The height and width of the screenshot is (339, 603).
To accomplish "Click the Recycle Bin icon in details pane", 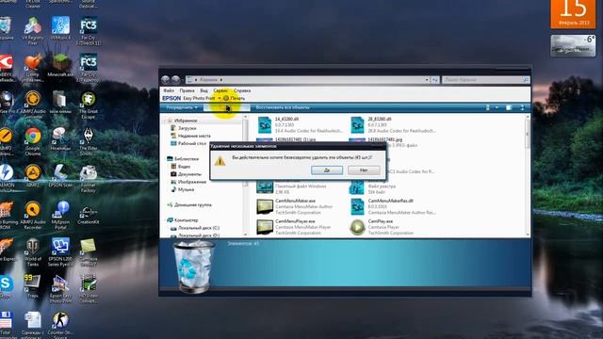I will (x=194, y=267).
